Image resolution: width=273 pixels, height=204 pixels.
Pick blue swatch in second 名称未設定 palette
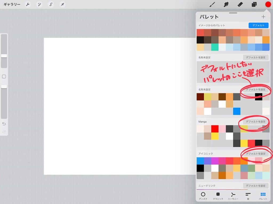[237, 111]
